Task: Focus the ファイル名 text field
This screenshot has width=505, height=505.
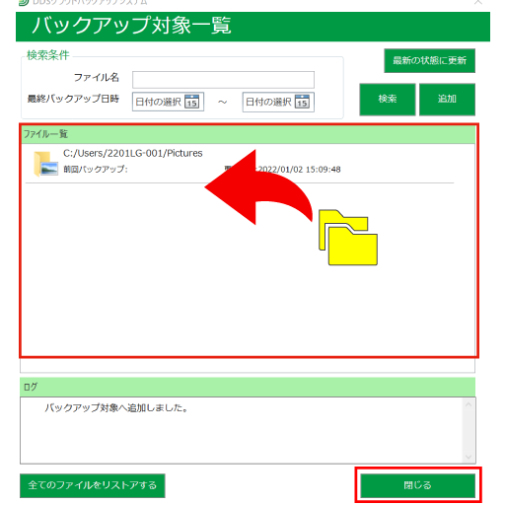Action: (x=223, y=80)
